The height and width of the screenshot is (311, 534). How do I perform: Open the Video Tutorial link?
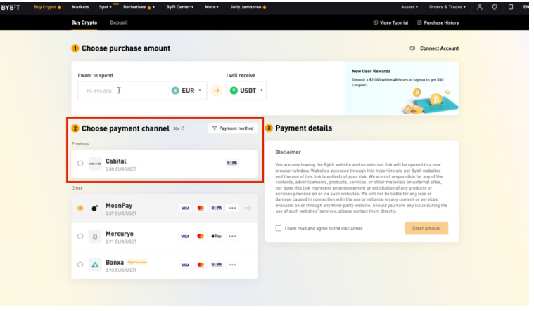(390, 22)
